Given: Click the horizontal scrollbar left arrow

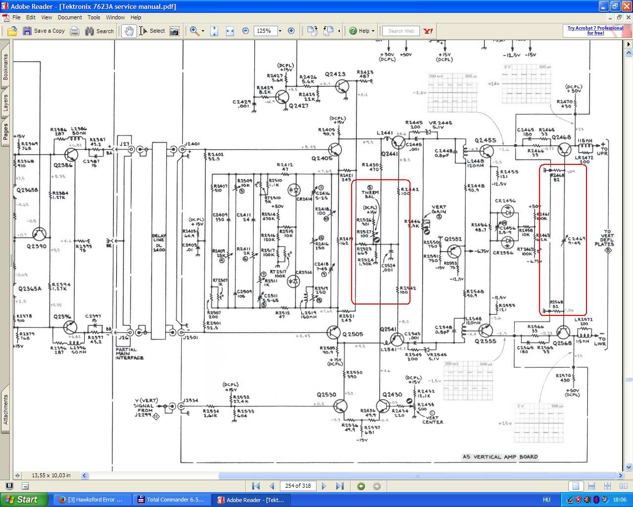Looking at the screenshot, I should [85, 475].
